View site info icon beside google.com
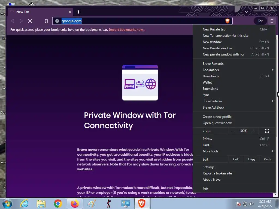Image resolution: width=279 pixels, height=209 pixels. (x=57, y=21)
